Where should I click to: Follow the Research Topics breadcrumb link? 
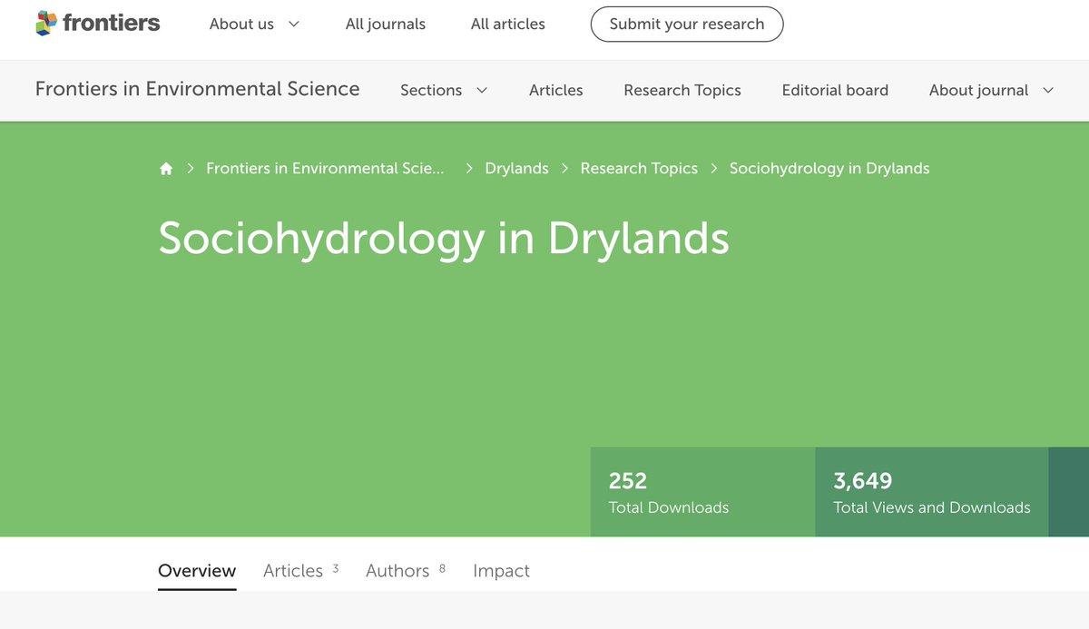(639, 169)
